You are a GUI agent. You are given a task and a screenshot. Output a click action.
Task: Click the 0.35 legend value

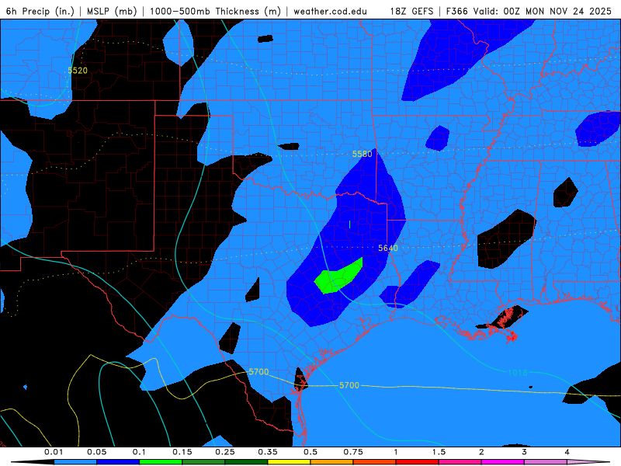268,452
